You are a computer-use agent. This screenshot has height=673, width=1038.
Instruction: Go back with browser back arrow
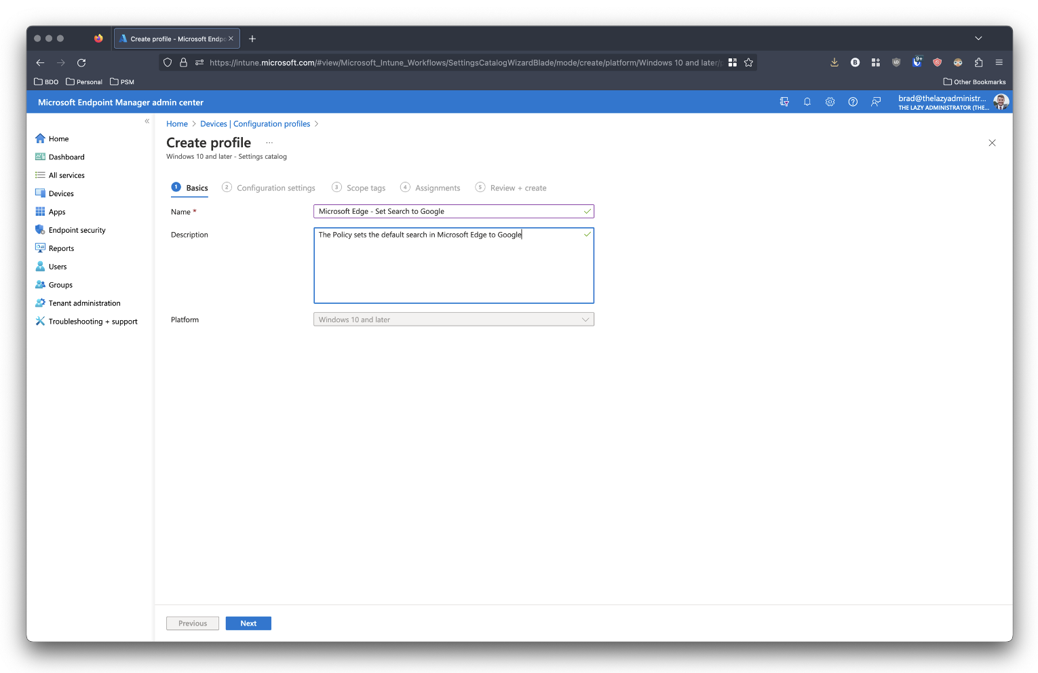[40, 62]
